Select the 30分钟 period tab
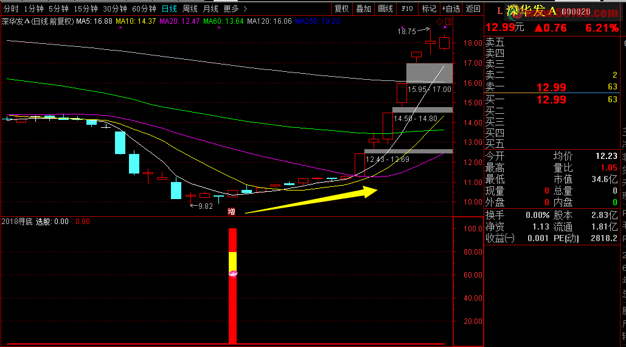This screenshot has width=626, height=347. coord(114,9)
